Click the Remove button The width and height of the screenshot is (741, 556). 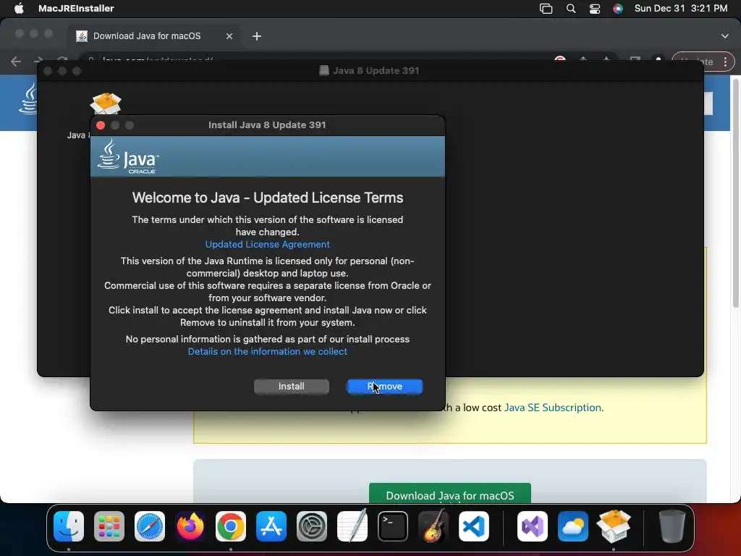pyautogui.click(x=385, y=387)
